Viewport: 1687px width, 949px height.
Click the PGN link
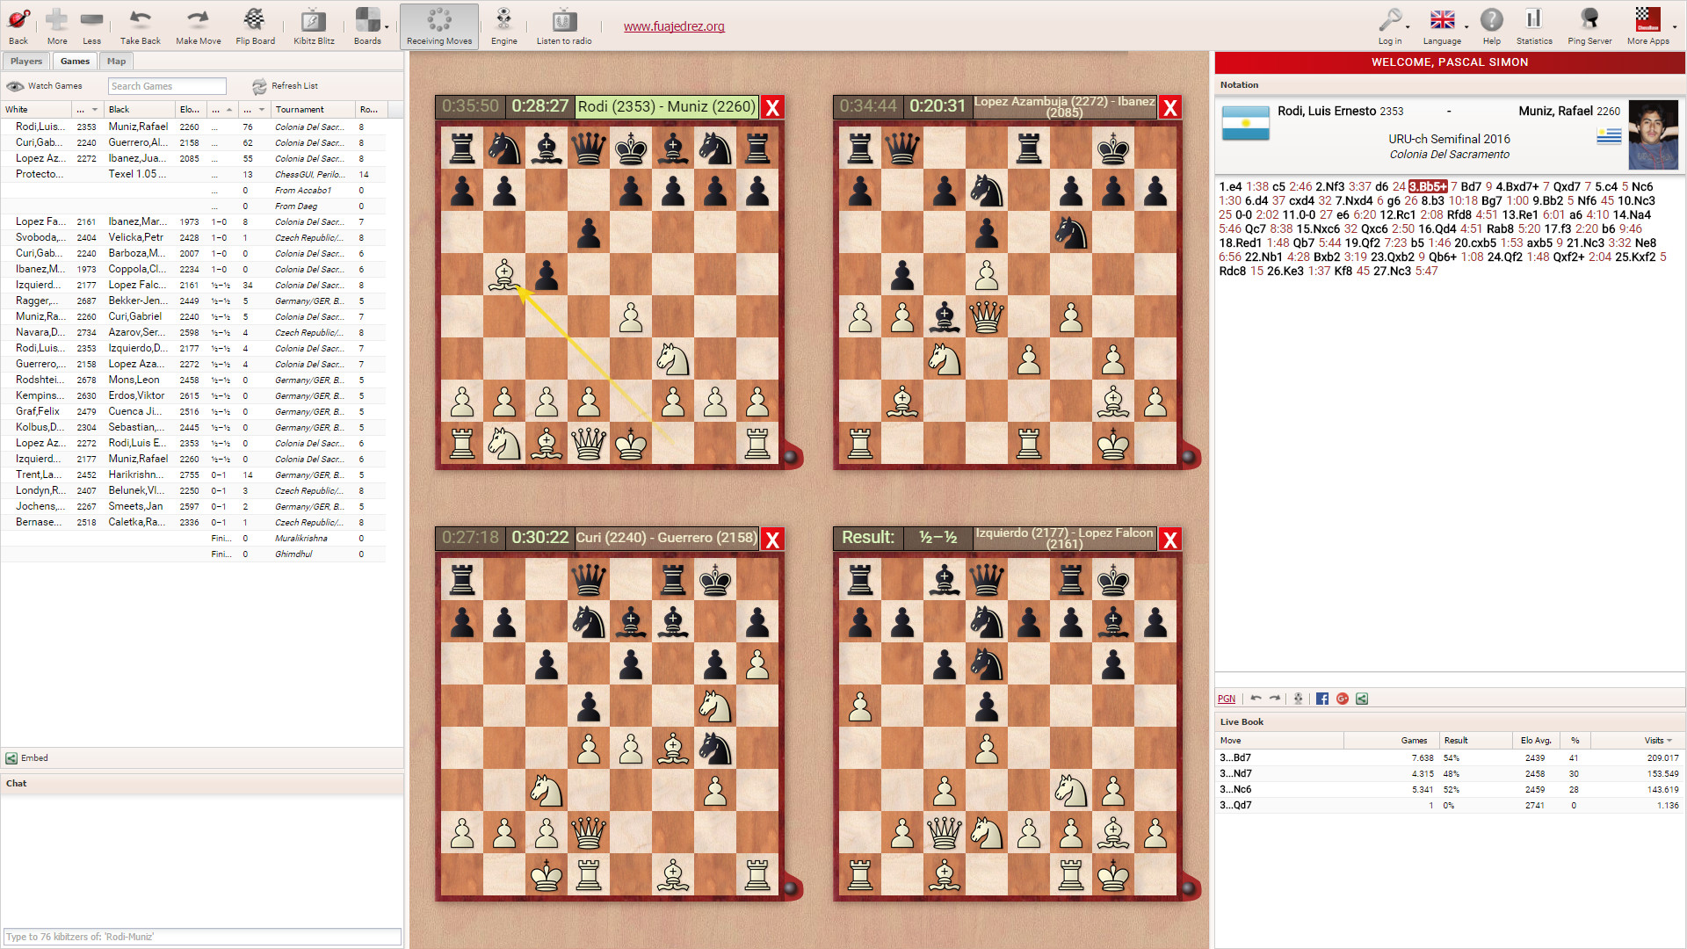pos(1226,699)
